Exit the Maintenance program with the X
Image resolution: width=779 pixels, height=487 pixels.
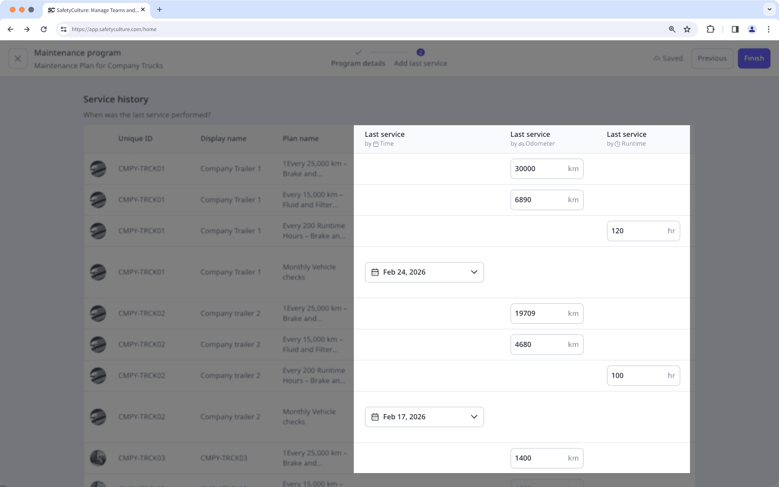(18, 58)
